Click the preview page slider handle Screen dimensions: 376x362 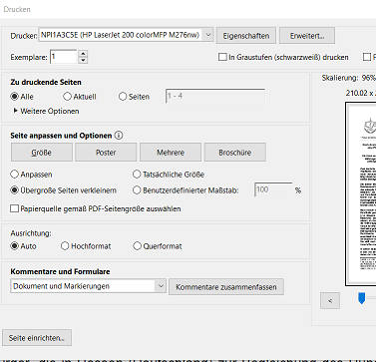click(x=361, y=298)
